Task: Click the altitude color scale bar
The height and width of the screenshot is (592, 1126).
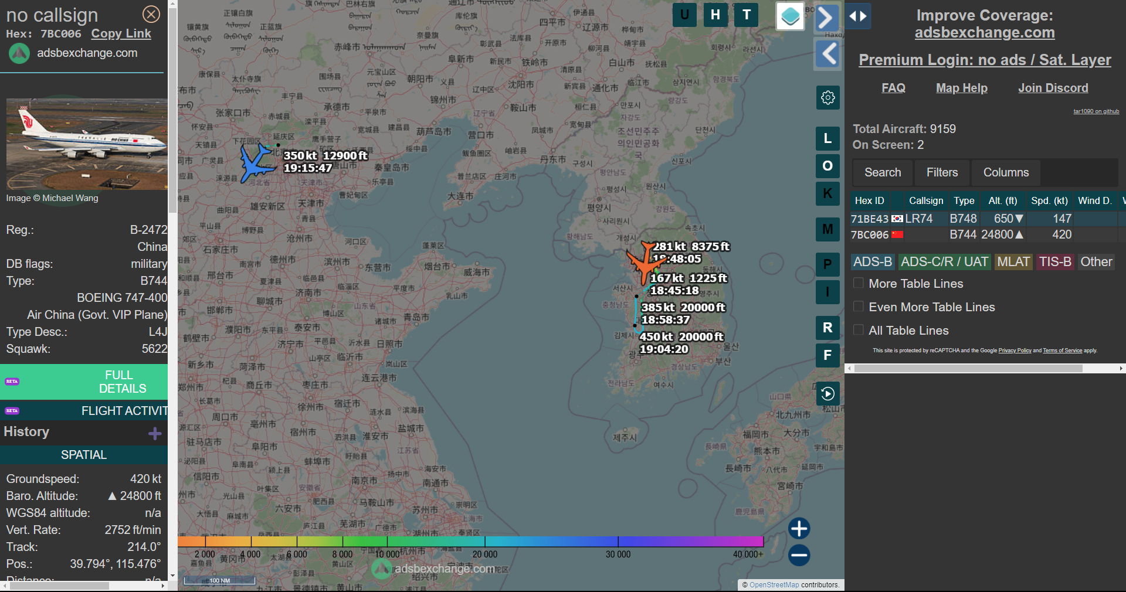Action: coord(470,542)
